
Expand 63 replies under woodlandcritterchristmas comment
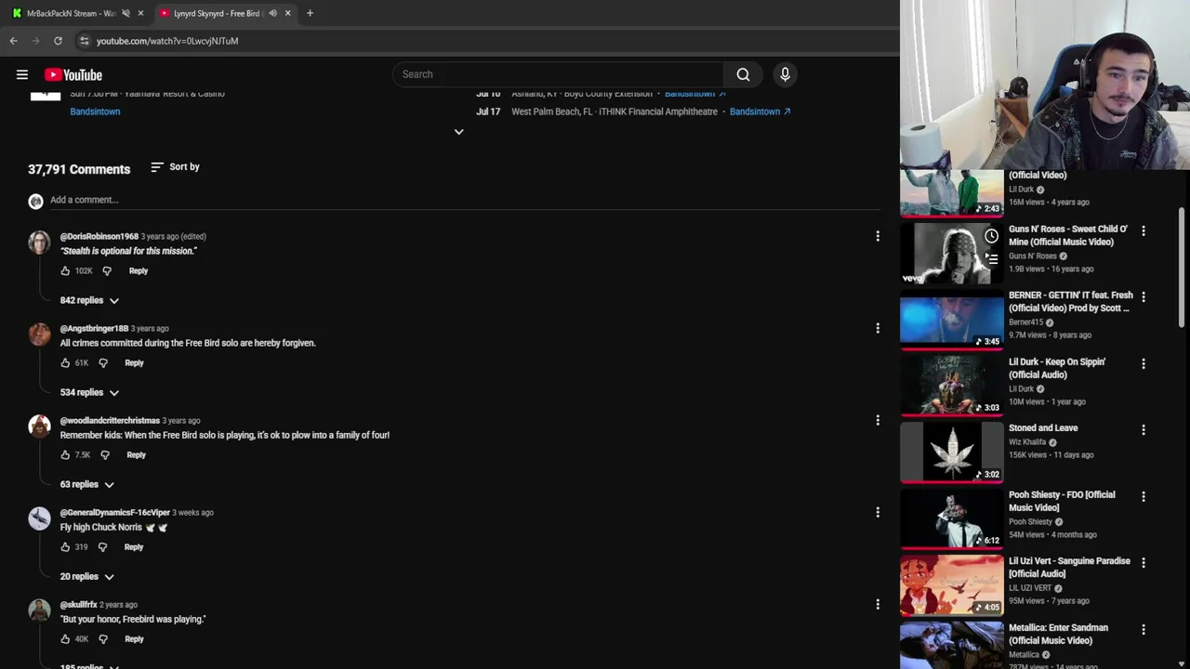86,484
